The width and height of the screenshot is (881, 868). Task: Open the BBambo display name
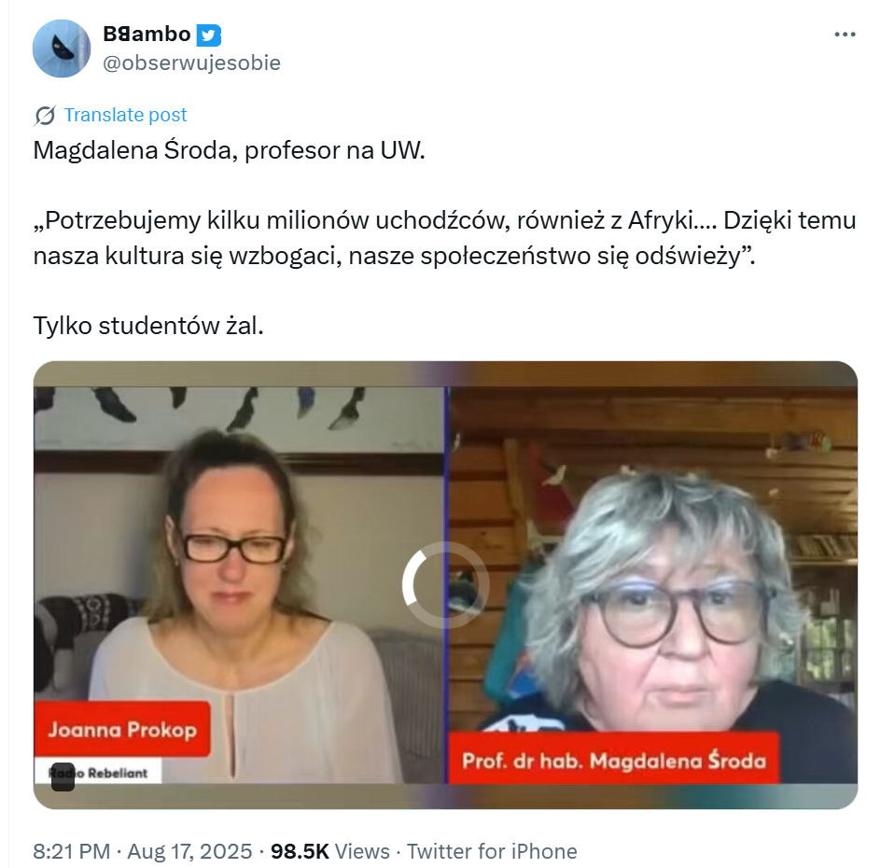coord(147,35)
